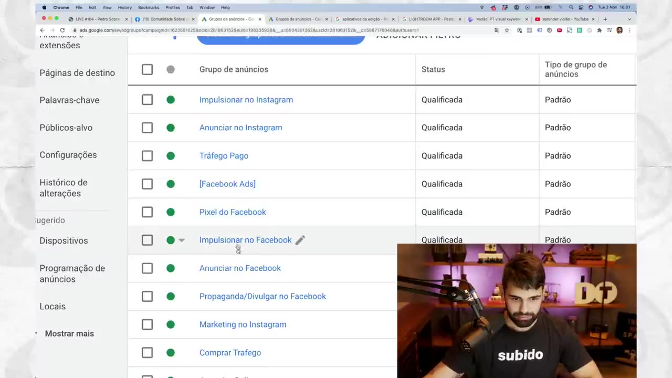Bookmark this page with the star icon
Image resolution: width=672 pixels, height=378 pixels.
(507, 30)
